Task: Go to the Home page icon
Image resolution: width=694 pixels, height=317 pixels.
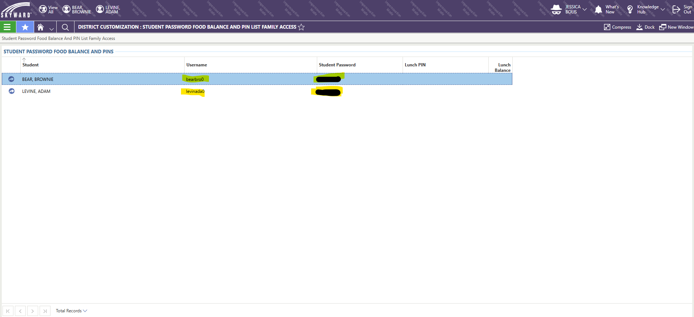Action: click(x=41, y=27)
